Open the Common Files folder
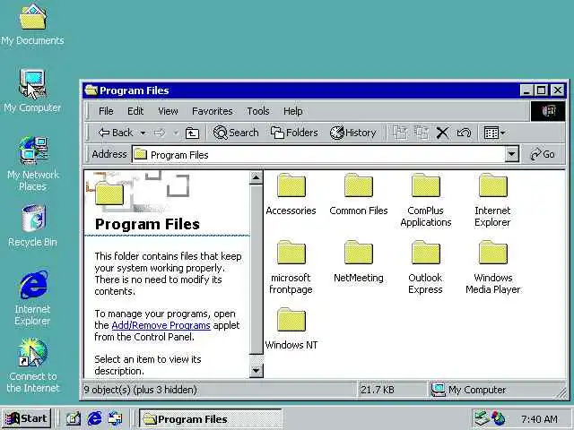The image size is (574, 430). (359, 193)
